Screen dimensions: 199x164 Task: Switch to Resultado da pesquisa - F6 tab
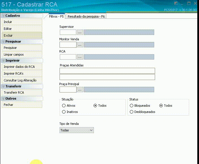86,16
